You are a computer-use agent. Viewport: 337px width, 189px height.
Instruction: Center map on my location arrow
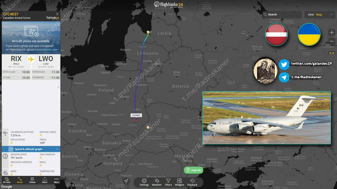point(126,181)
